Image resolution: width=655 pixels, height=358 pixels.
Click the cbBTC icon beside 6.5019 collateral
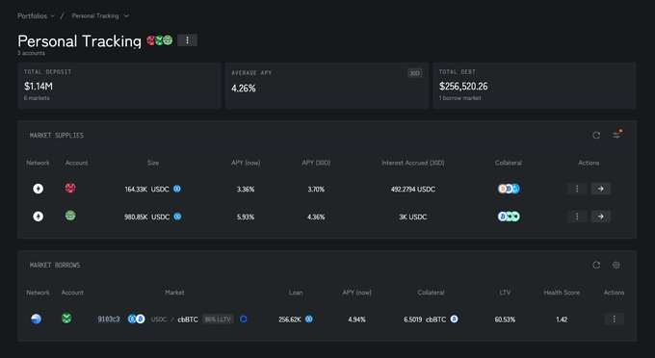tap(454, 320)
